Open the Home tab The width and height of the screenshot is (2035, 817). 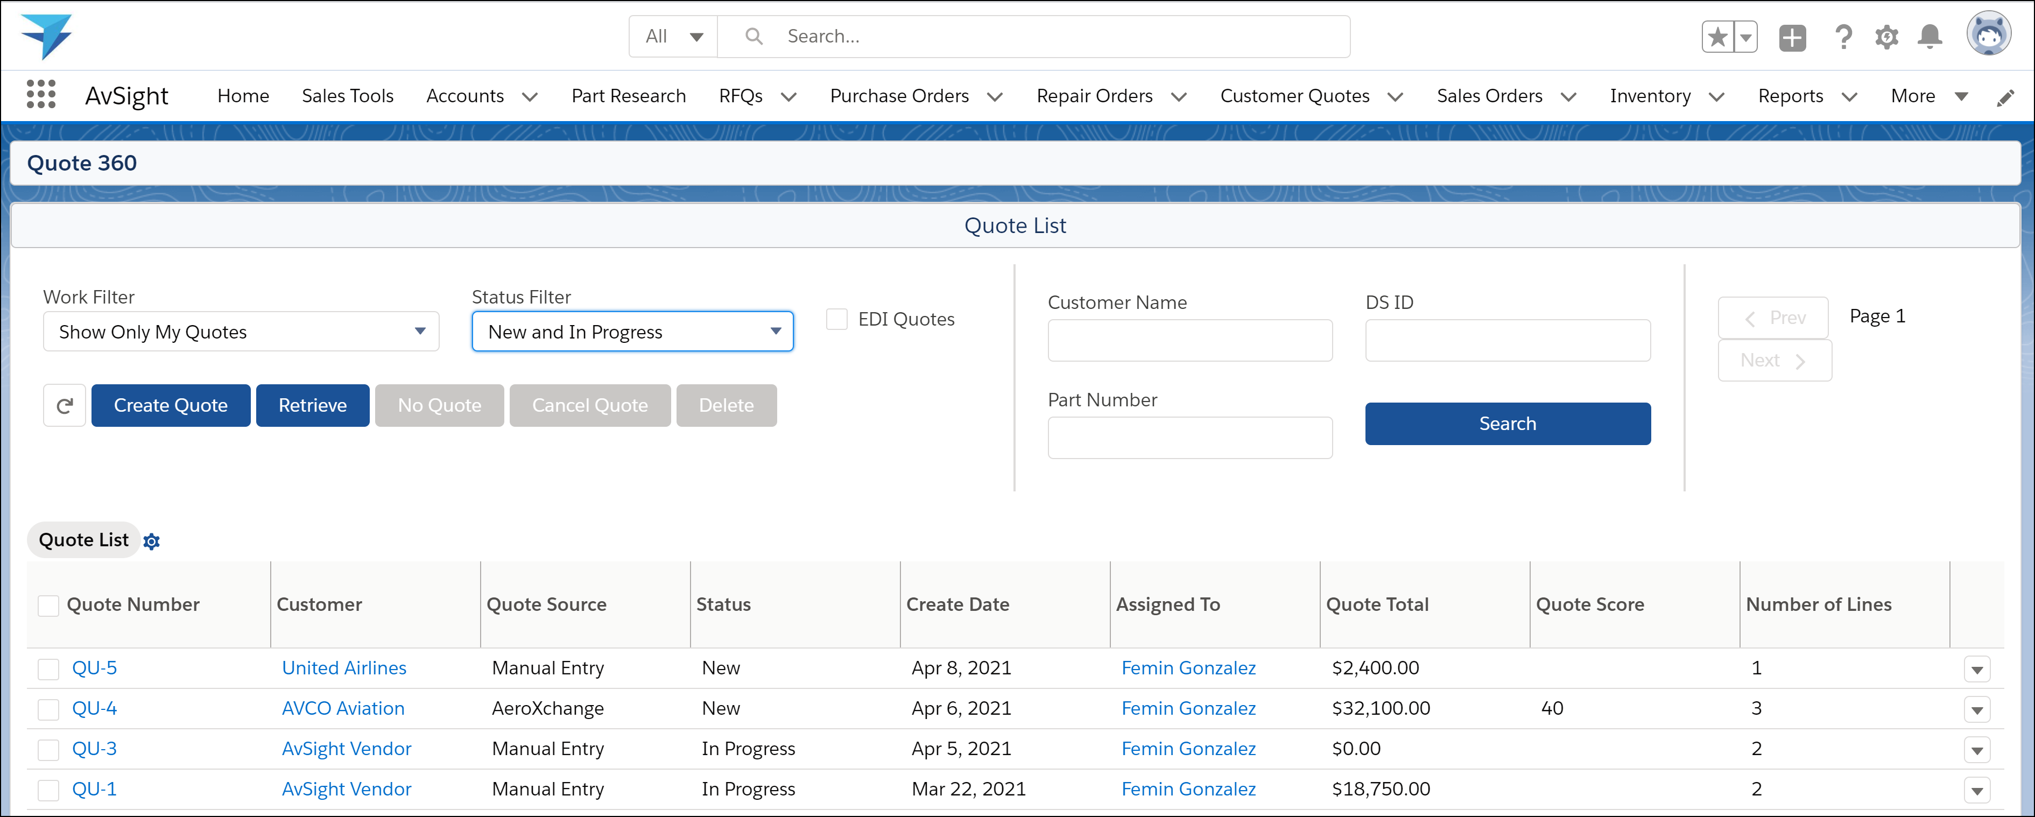(x=243, y=96)
